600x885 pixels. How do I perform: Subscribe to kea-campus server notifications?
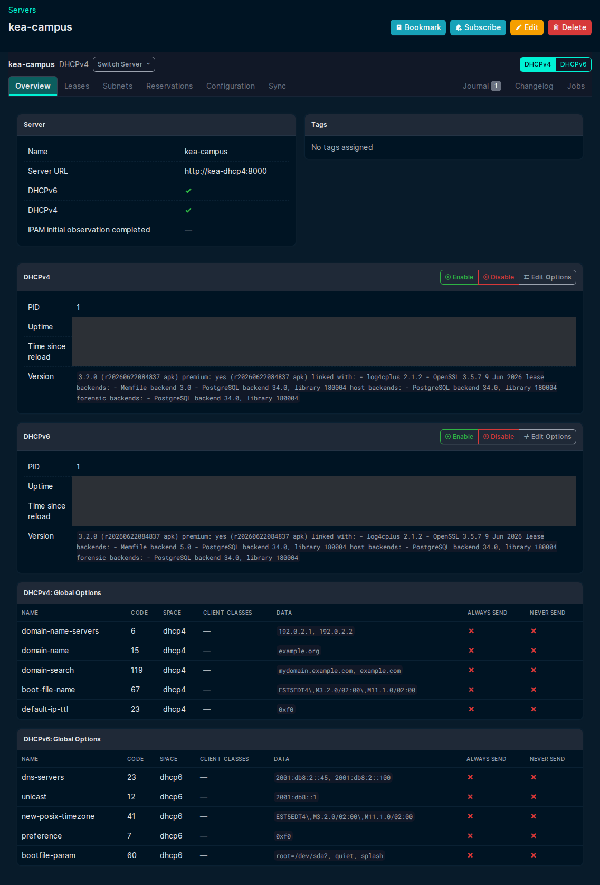pyautogui.click(x=478, y=27)
